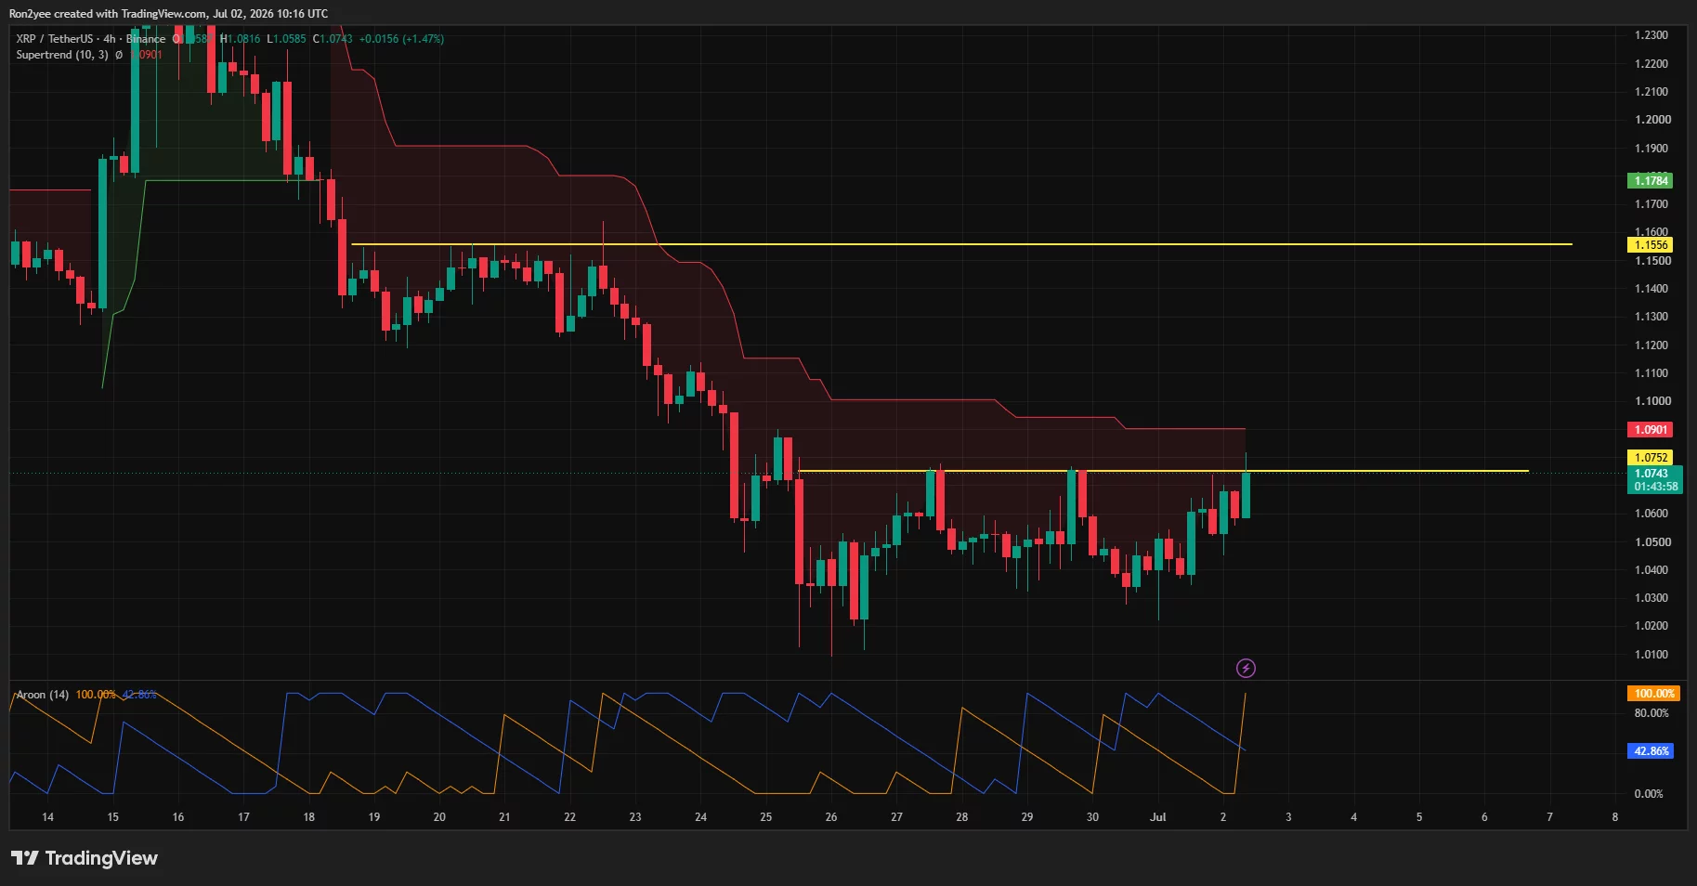1697x886 pixels.
Task: Click date 25 on the time axis
Action: point(765,817)
